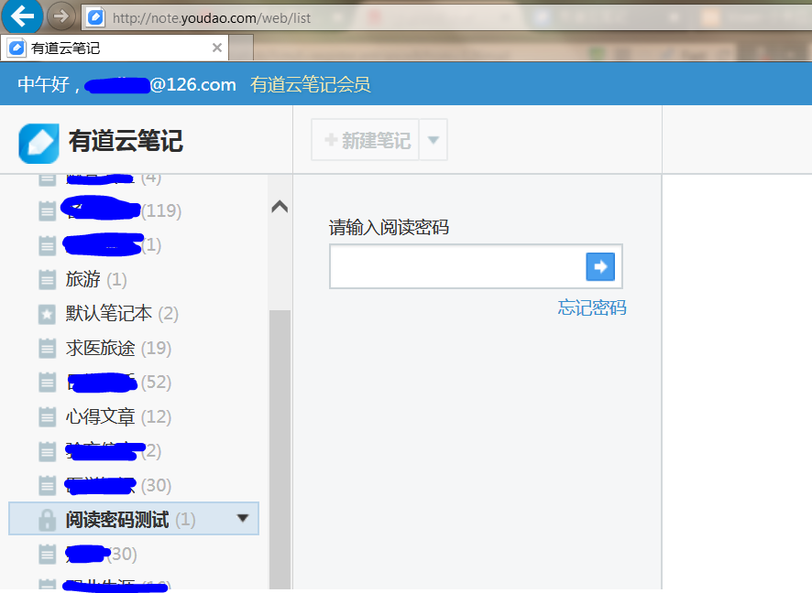Viewport: 812px width, 593px height.
Task: Click the 有道云笔记 logo text
Action: click(x=126, y=141)
